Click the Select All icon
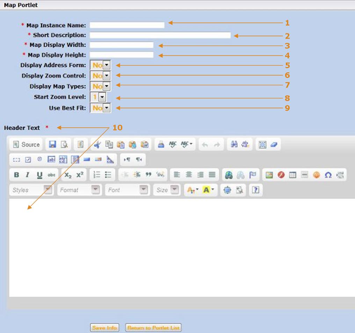Image resolution: width=355 pixels, height=333 pixels. 262,144
